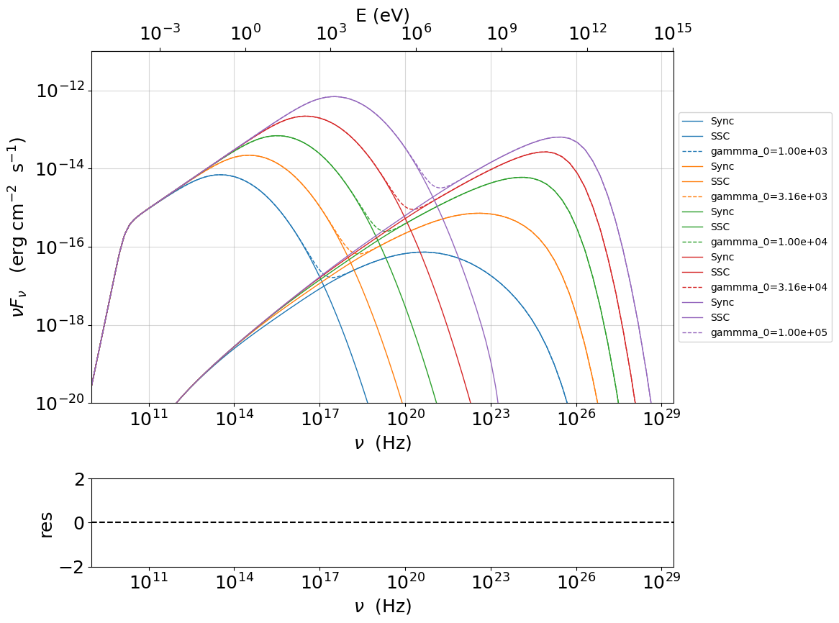Click the blue dashed line sample beside gammma_0=1.00e+03
The width and height of the screenshot is (839, 623).
pyautogui.click(x=692, y=152)
